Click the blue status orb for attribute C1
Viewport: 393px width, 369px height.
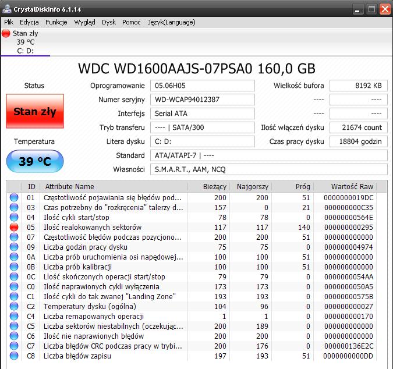coord(14,296)
